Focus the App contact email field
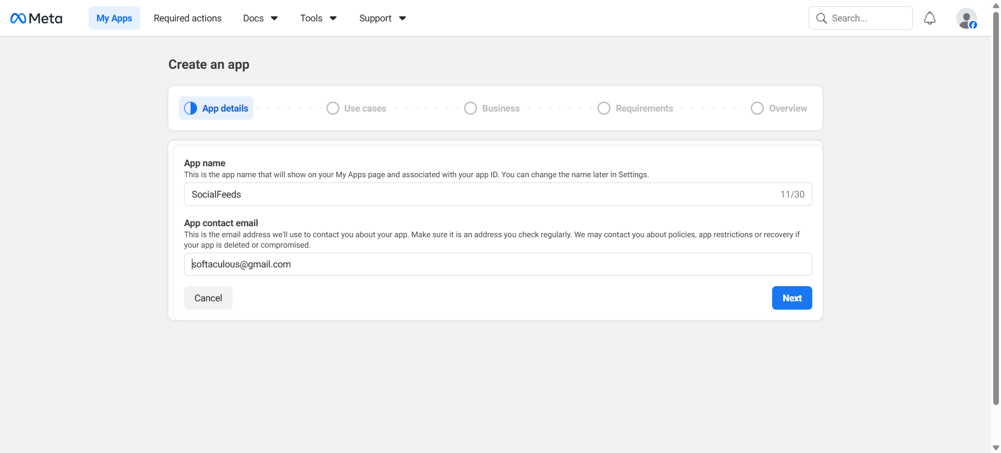The image size is (1001, 453). [x=498, y=264]
